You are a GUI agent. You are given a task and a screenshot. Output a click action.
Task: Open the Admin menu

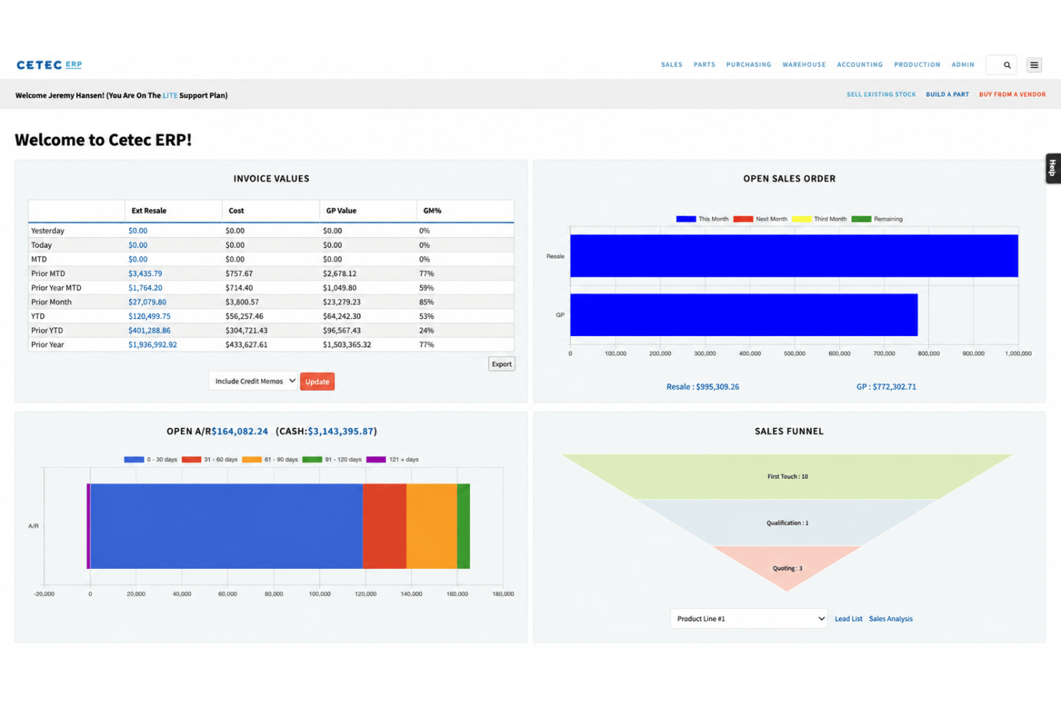click(963, 65)
